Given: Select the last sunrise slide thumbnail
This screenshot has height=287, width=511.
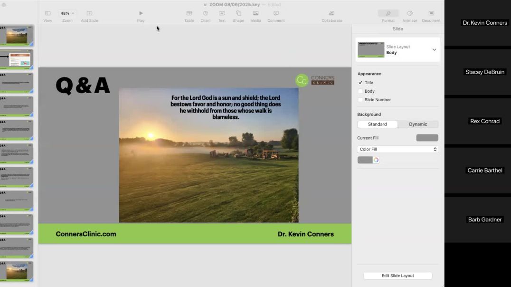Looking at the screenshot, I should tap(16, 271).
